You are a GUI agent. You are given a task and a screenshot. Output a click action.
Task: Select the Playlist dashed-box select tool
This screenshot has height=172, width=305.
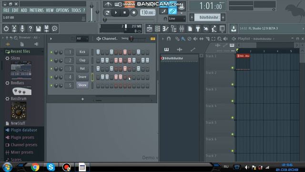click(x=213, y=39)
